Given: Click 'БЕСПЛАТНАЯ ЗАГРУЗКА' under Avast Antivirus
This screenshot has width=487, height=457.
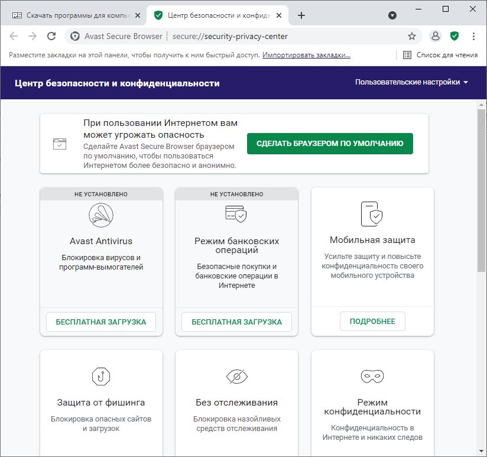Looking at the screenshot, I should 101,322.
